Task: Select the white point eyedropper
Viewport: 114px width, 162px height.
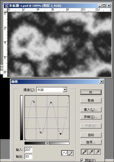Action: click(97, 152)
